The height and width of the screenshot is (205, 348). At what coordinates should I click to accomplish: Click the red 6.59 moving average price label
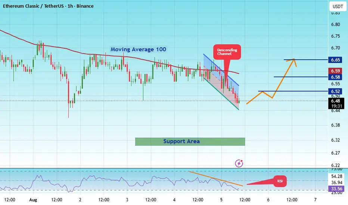[x=335, y=71]
